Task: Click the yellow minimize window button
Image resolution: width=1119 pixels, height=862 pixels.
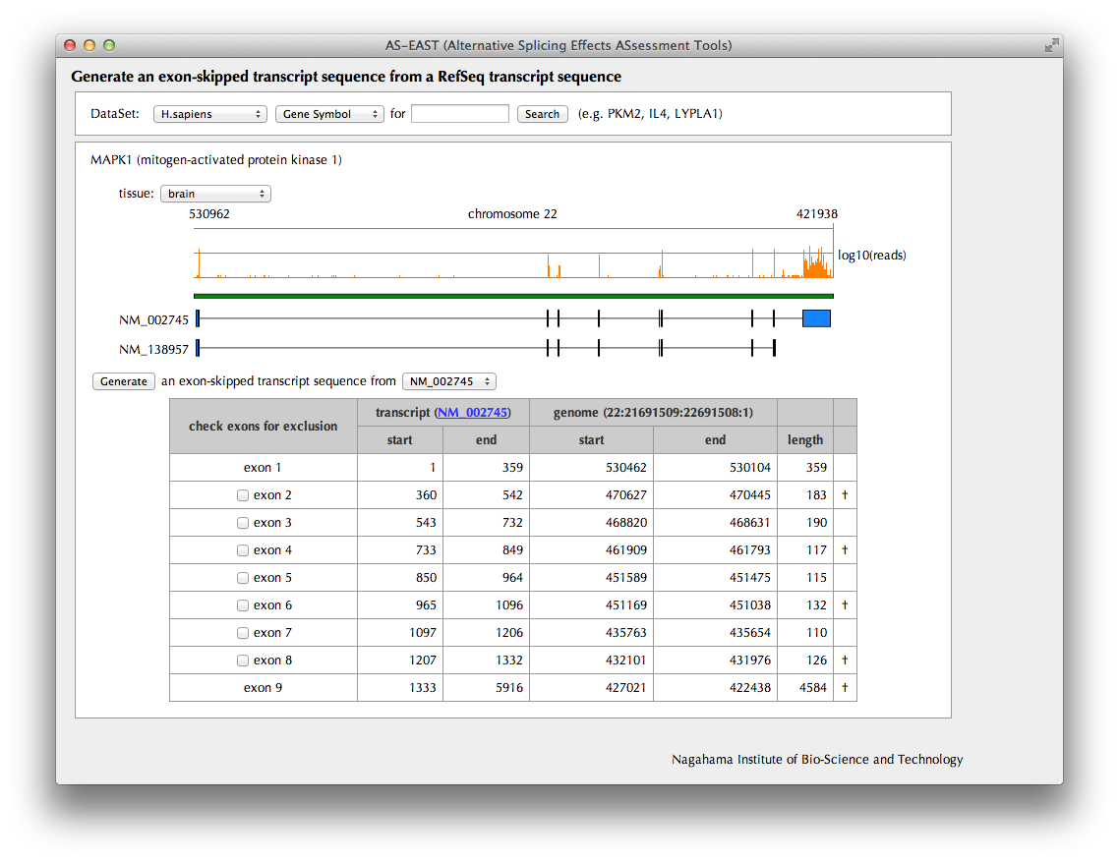Action: [89, 45]
